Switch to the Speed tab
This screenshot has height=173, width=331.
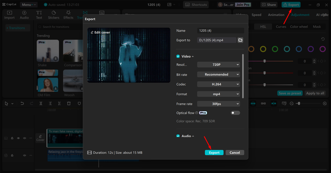pyautogui.click(x=257, y=15)
